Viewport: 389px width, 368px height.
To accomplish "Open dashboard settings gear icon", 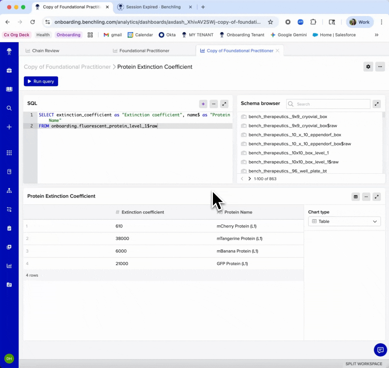I will point(368,67).
